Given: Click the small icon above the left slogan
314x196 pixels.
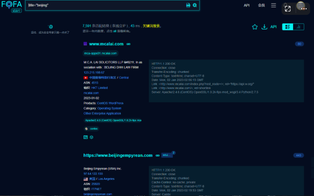Looking at the screenshot, I should [50, 27].
